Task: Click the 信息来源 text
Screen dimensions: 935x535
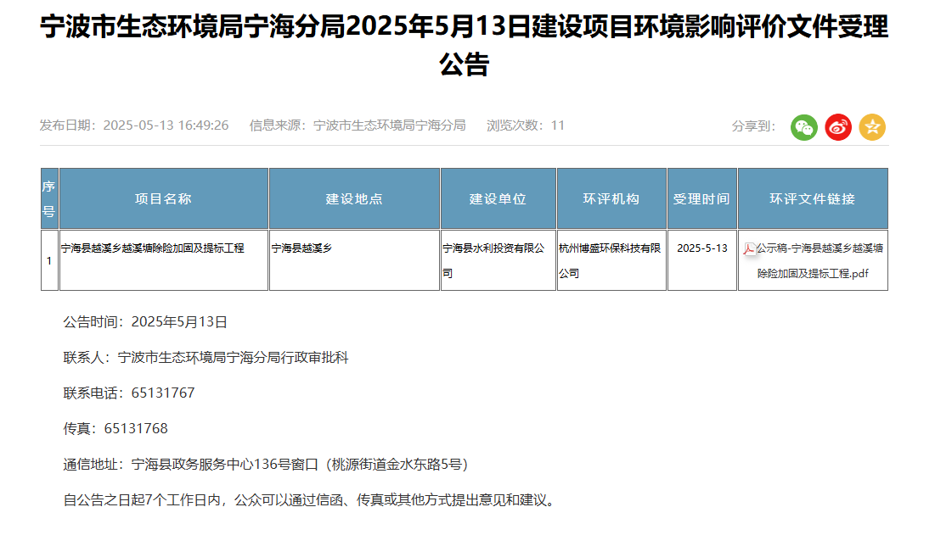Action: pos(358,125)
